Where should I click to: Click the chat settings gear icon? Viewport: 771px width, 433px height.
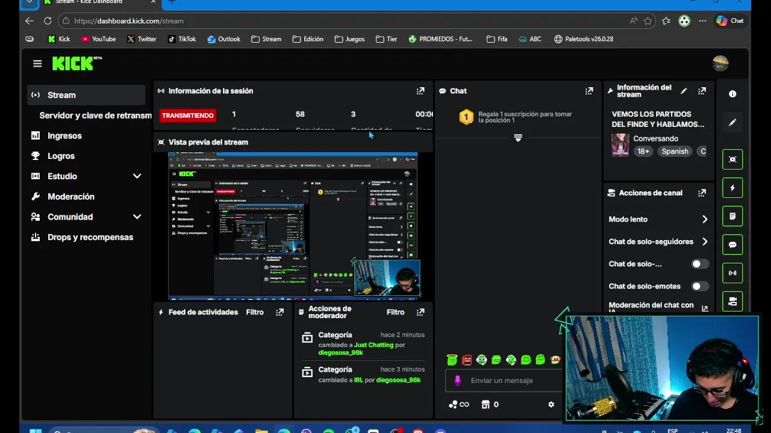pyautogui.click(x=551, y=405)
